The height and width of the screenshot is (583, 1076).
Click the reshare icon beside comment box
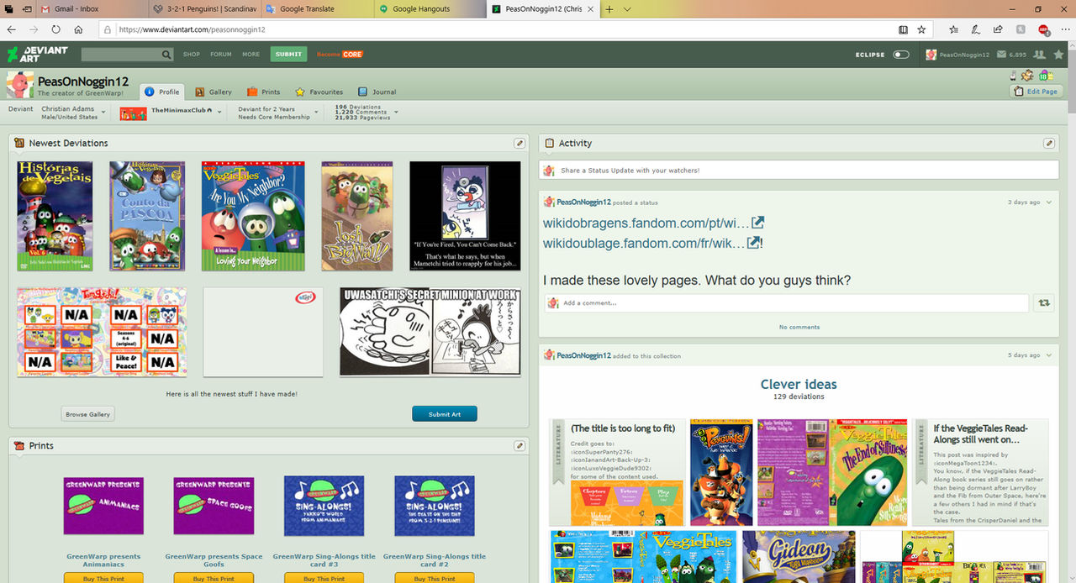[1045, 303]
